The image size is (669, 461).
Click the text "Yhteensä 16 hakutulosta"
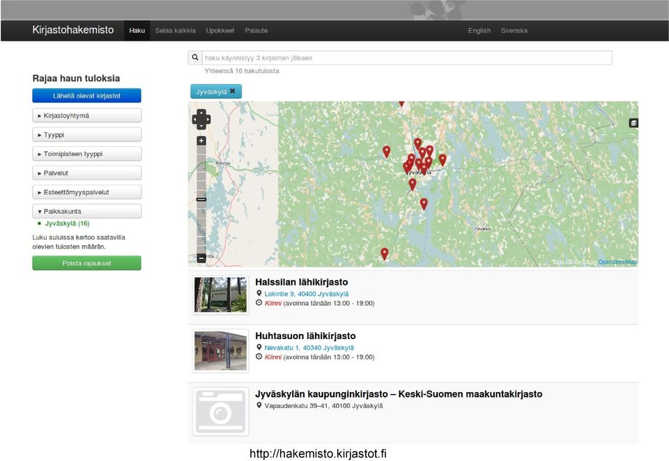[242, 71]
